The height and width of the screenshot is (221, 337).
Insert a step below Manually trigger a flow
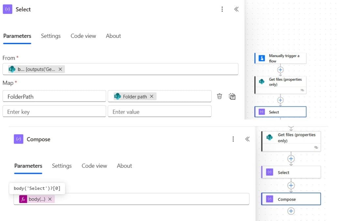280,70
